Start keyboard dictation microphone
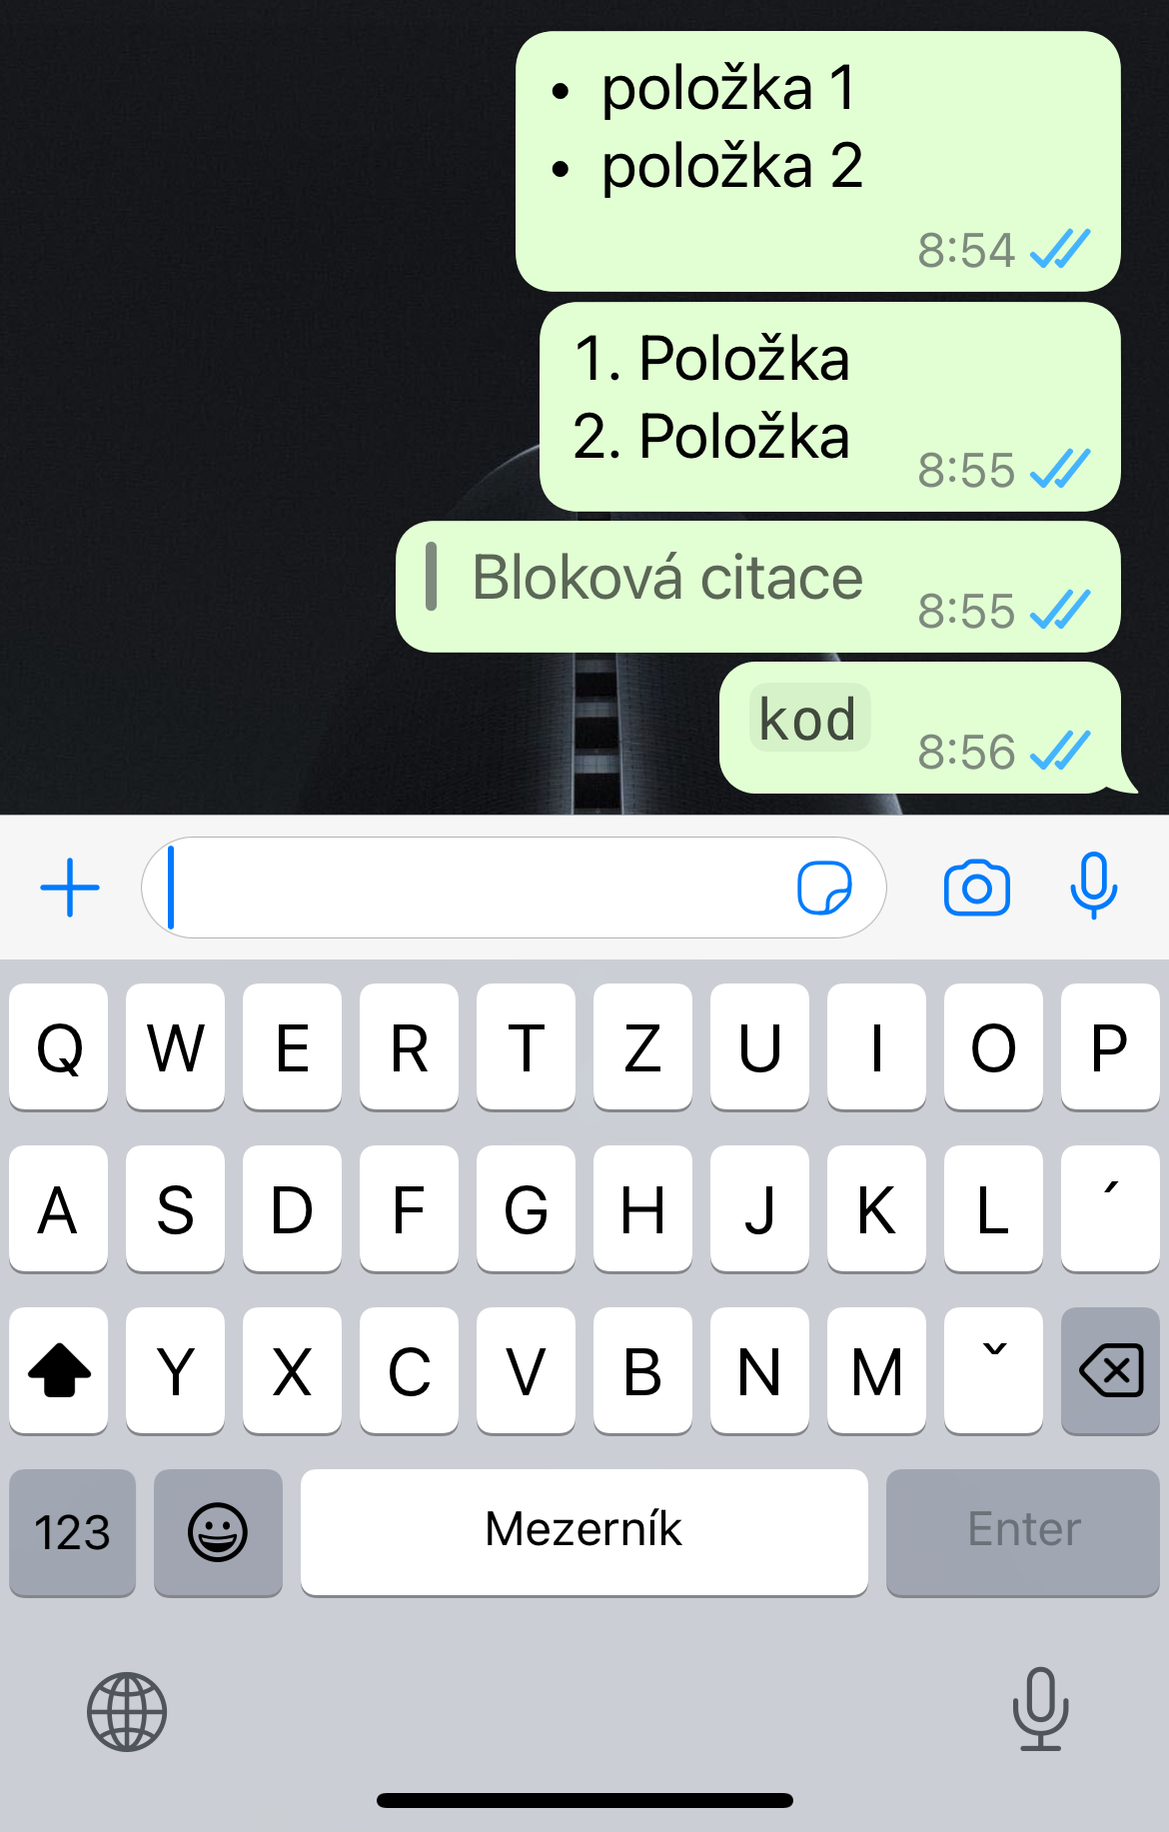Image resolution: width=1169 pixels, height=1832 pixels. point(1040,1709)
